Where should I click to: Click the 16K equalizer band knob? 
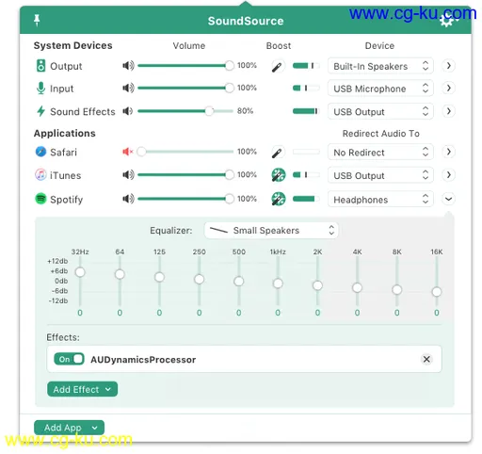pos(437,292)
